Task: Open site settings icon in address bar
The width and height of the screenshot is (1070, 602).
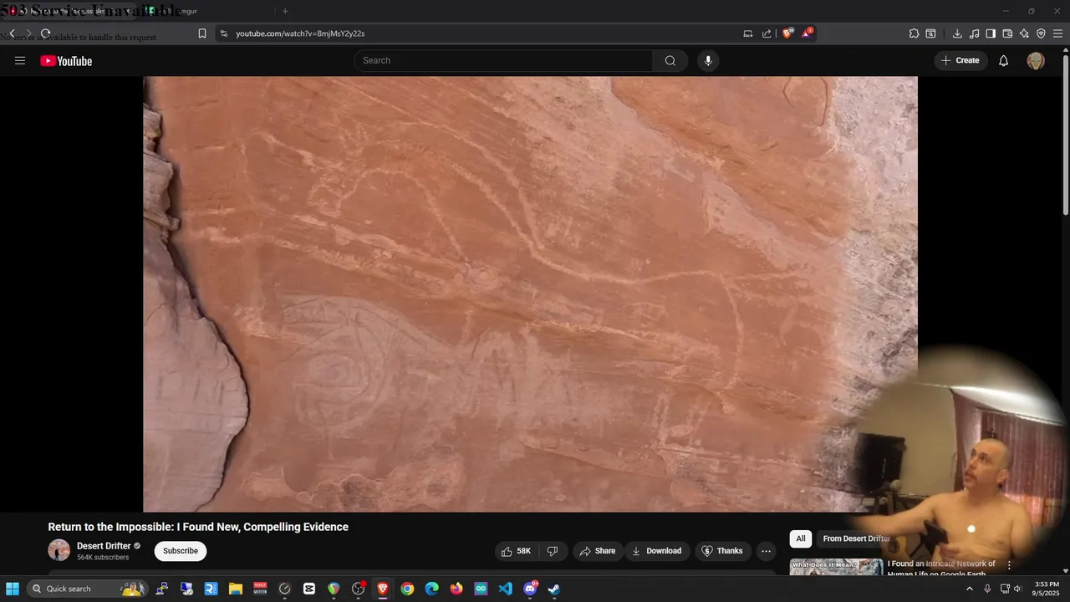Action: pos(224,33)
